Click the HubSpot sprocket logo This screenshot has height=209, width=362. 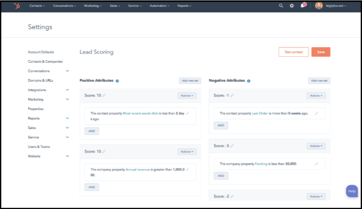16,6
